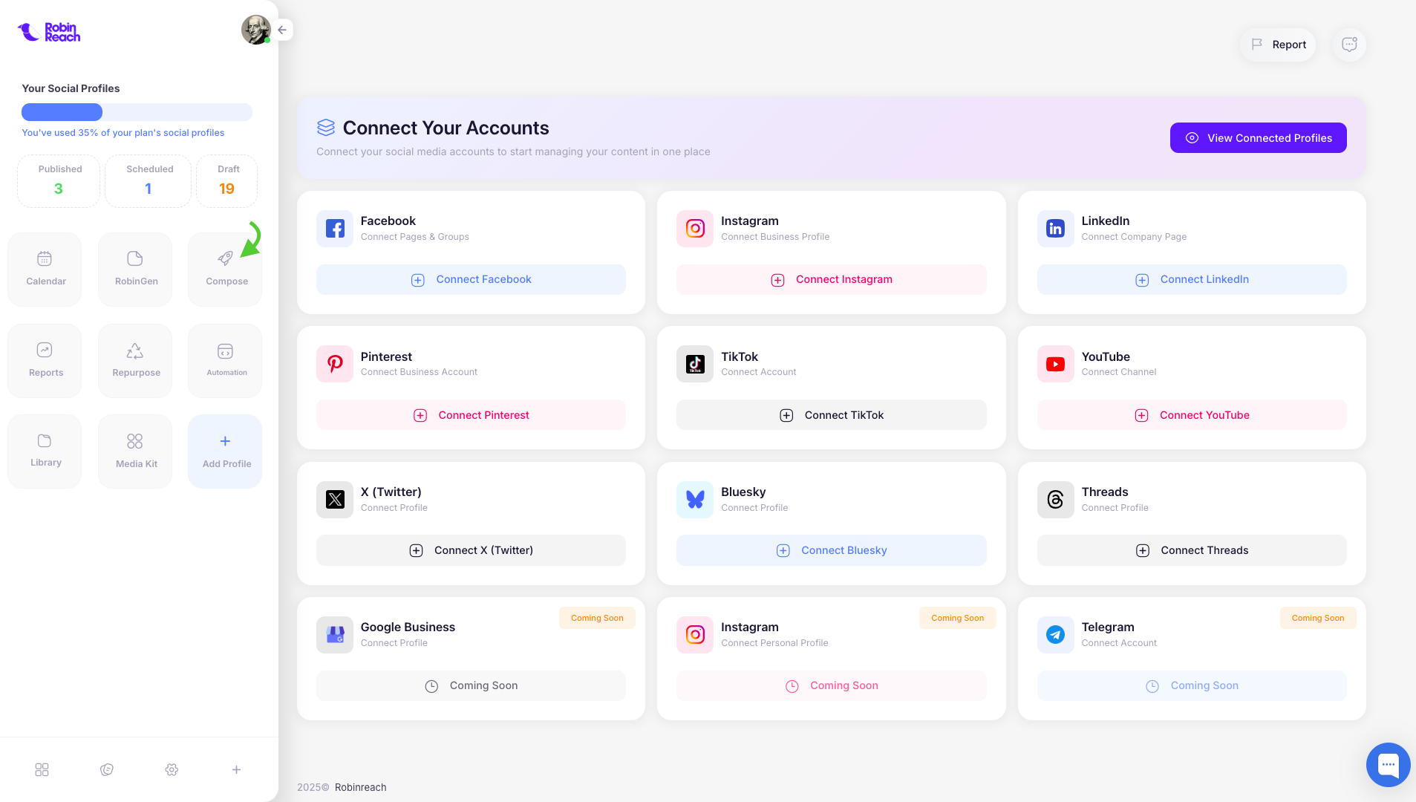Open the feedback icon next to Report
The width and height of the screenshot is (1416, 802).
point(1349,45)
